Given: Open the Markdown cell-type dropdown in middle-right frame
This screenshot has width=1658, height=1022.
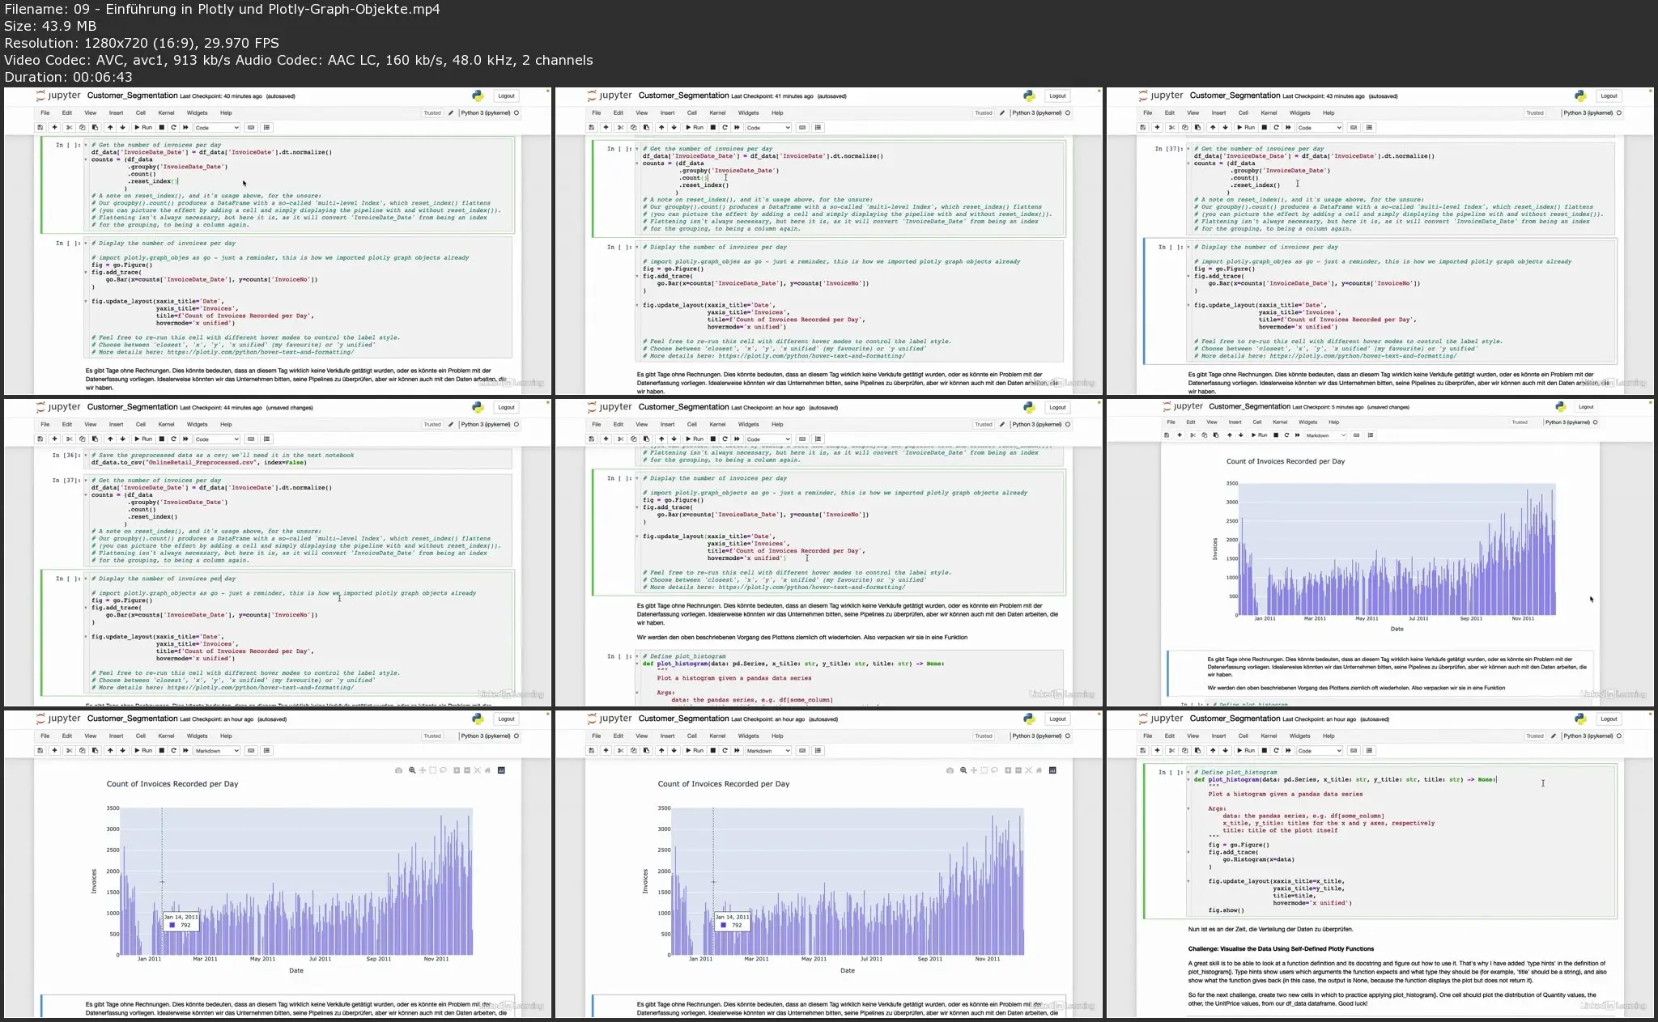Looking at the screenshot, I should (x=1326, y=435).
